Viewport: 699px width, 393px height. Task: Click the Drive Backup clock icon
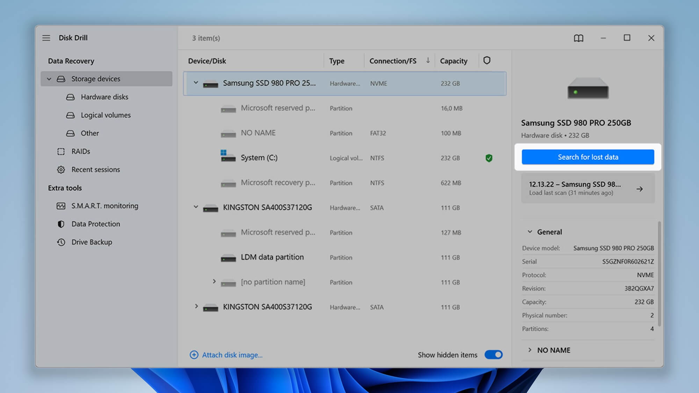(x=61, y=242)
